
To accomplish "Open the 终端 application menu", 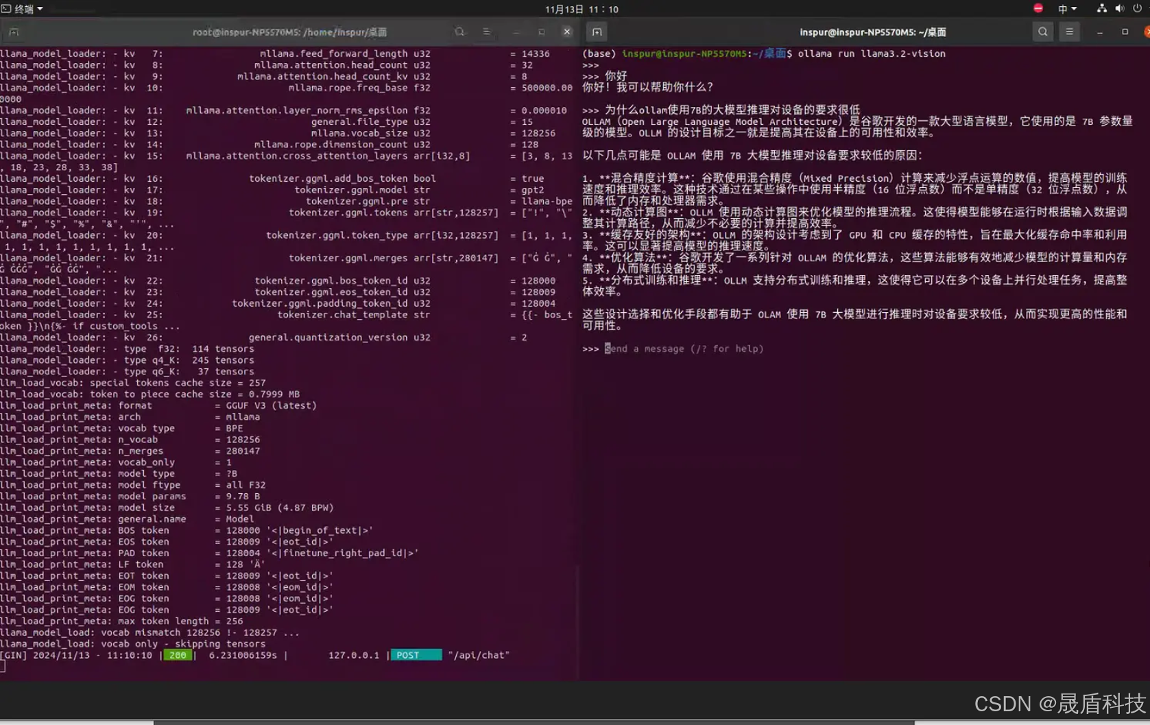I will 29,9.
